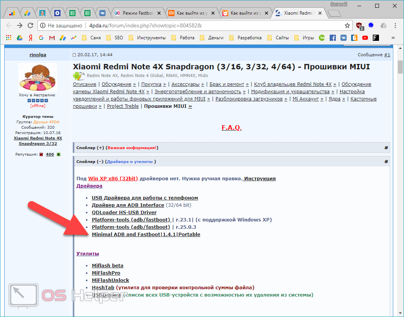Open the SEO bookmarks folder

114,38
